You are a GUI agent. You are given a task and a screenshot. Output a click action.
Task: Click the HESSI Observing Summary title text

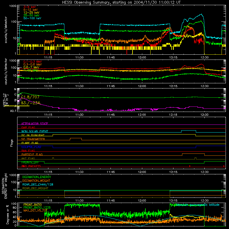(121, 3)
